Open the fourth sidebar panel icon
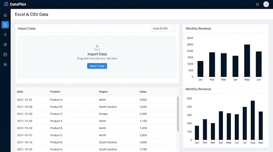The width and height of the screenshot is (273, 152). pos(5,44)
